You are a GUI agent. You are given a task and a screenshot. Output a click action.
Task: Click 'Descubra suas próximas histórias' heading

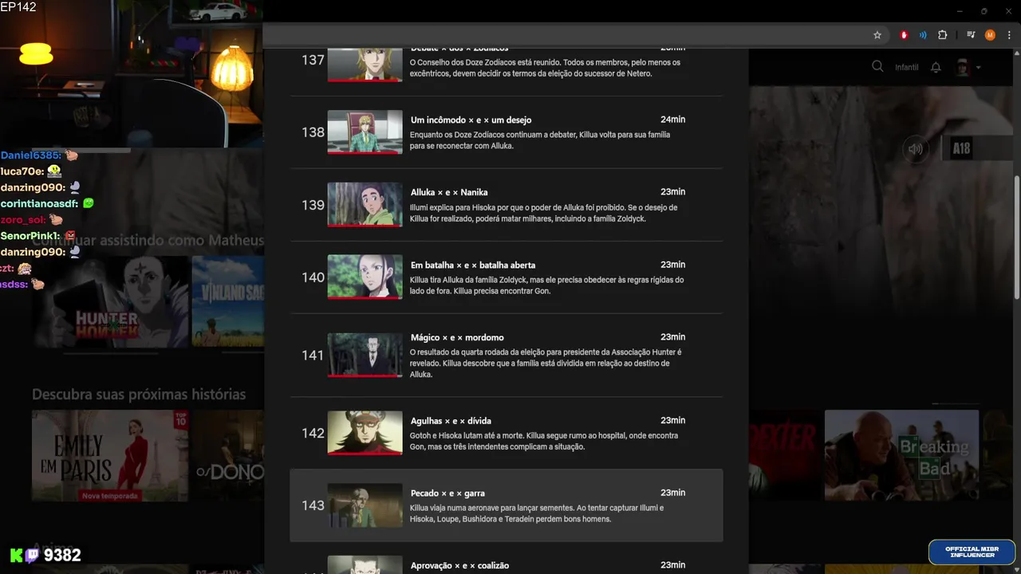point(139,395)
